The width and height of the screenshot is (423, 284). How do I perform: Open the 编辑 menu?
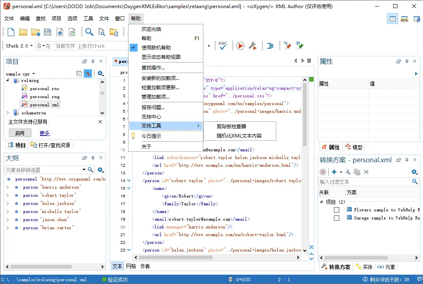25,18
